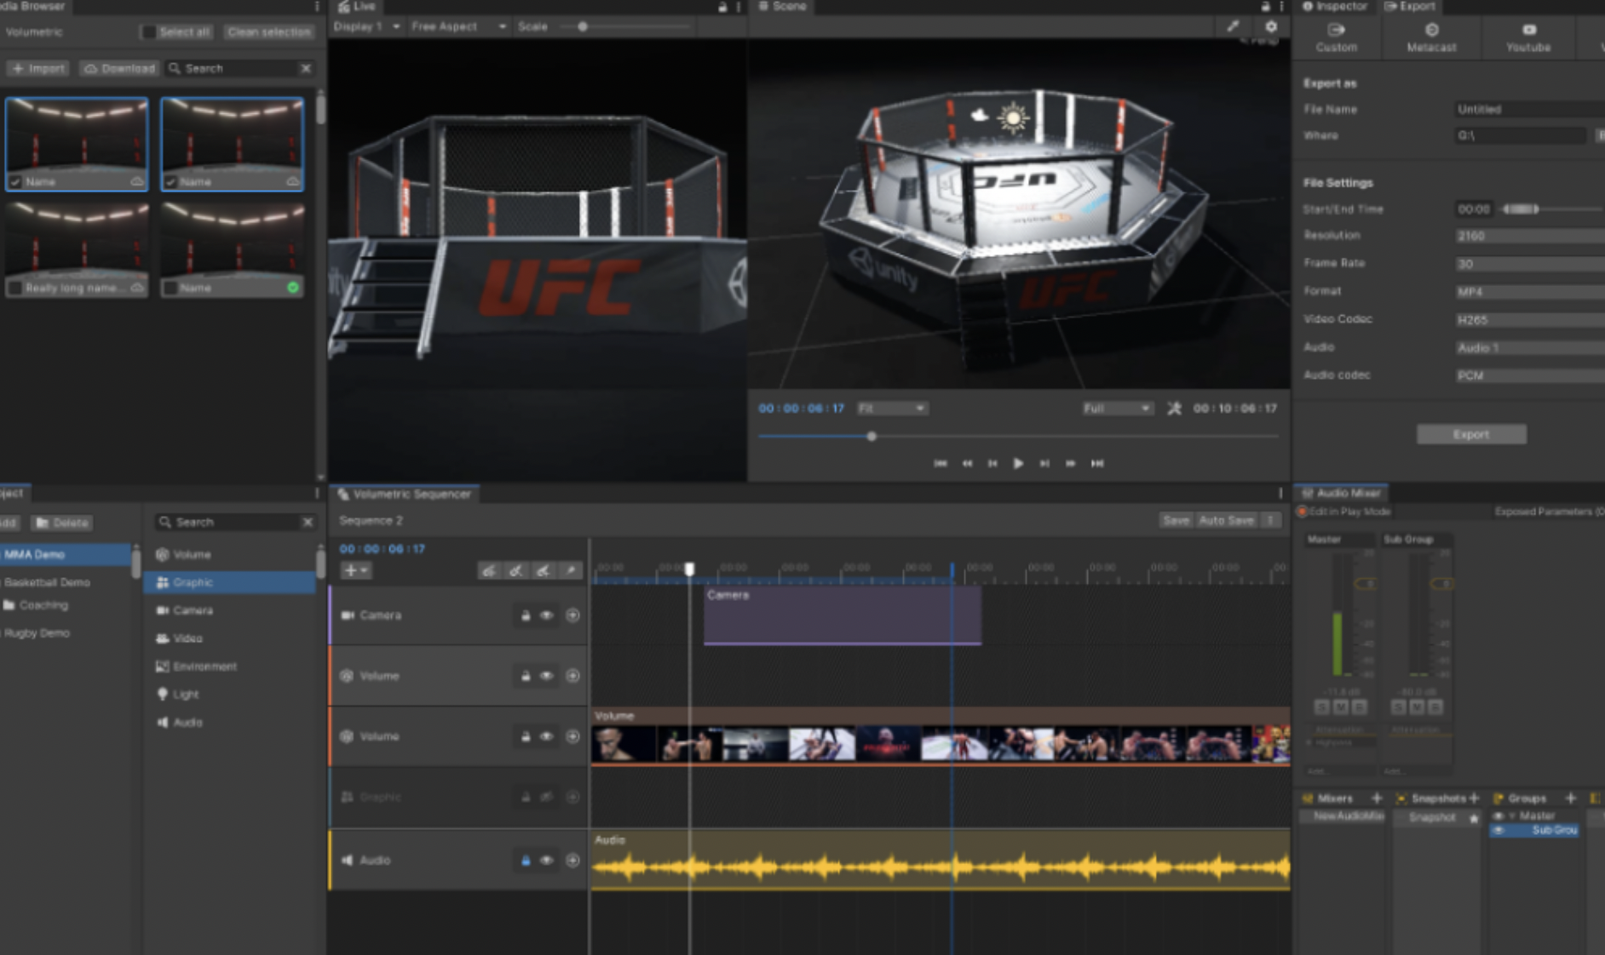Switch to the Inspector tab
Image resolution: width=1605 pixels, height=955 pixels.
click(x=1334, y=6)
